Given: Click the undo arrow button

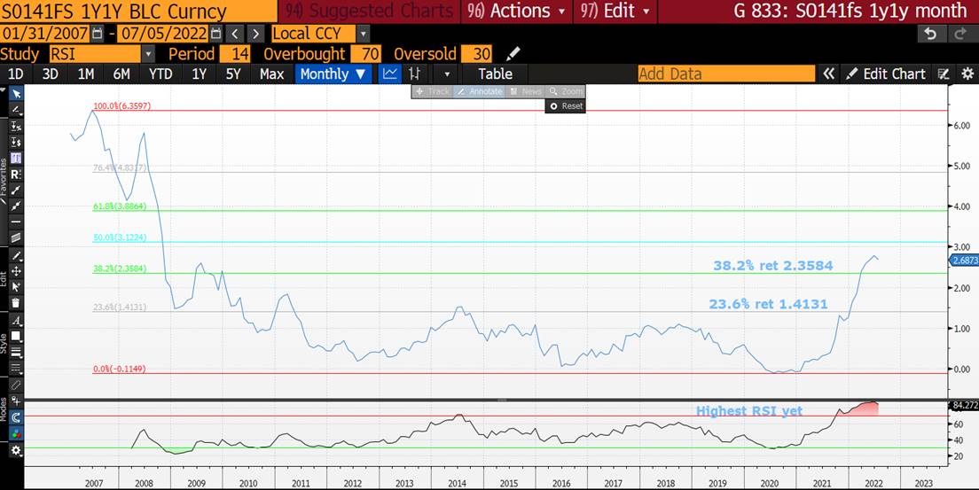Looking at the screenshot, I should 931,34.
